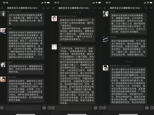The image size is (154, 115).
Task: Focus message input field in middle screen
Action: (74, 108)
